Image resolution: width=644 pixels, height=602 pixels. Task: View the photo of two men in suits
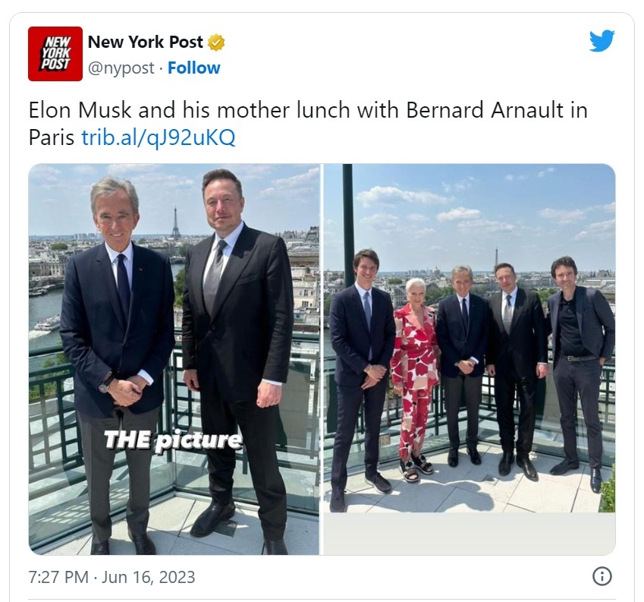(174, 359)
